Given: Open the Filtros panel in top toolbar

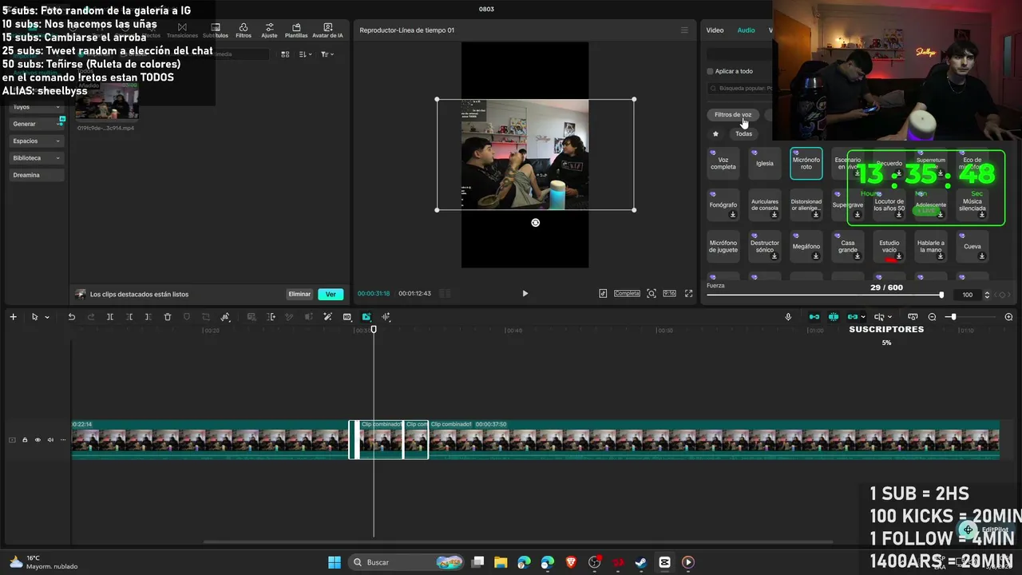Looking at the screenshot, I should (244, 30).
